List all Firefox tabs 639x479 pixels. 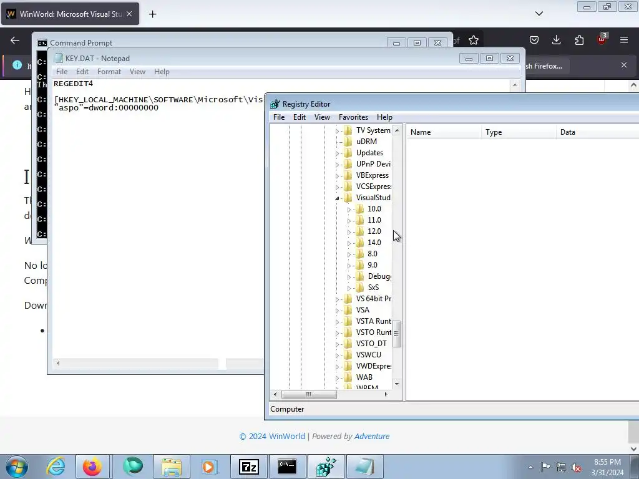pos(539,14)
